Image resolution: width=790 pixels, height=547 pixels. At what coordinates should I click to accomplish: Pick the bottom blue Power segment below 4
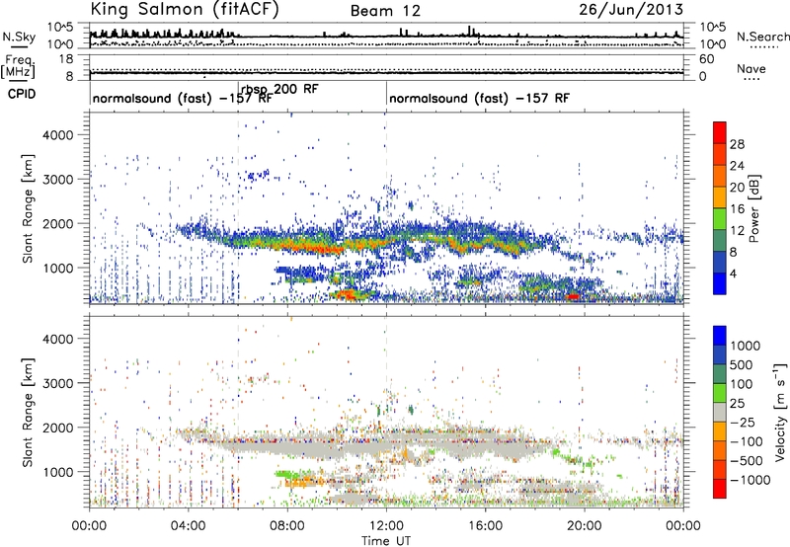(720, 283)
